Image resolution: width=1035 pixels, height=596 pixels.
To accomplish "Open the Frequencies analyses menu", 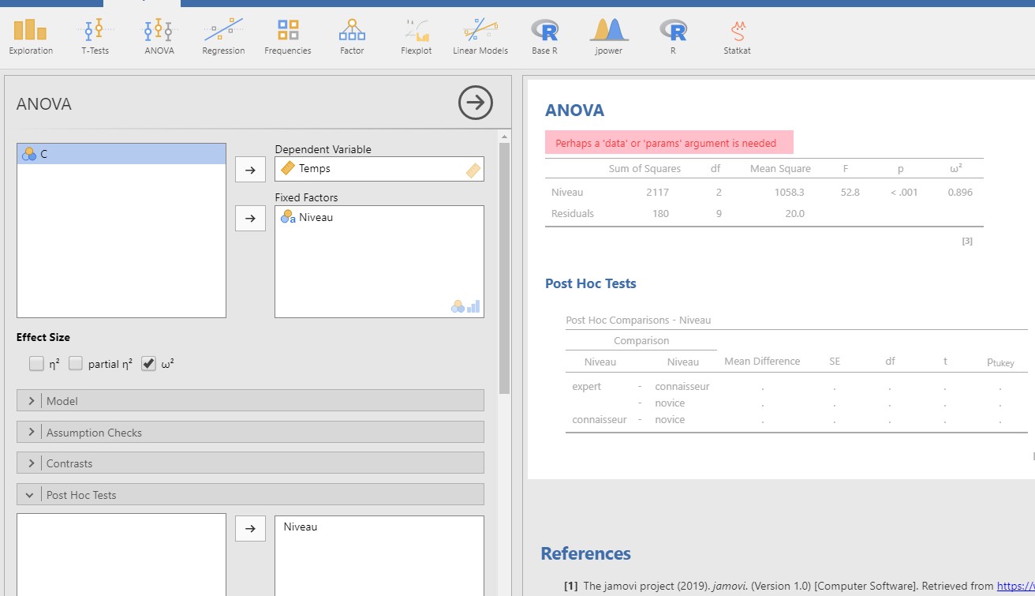I will tap(288, 37).
